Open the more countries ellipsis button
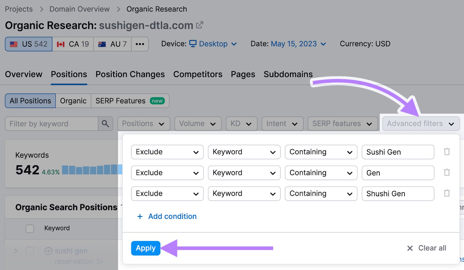The height and width of the screenshot is (270, 464). click(140, 44)
